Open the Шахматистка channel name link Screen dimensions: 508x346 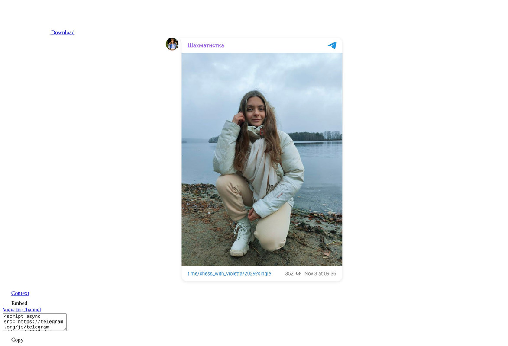[206, 45]
